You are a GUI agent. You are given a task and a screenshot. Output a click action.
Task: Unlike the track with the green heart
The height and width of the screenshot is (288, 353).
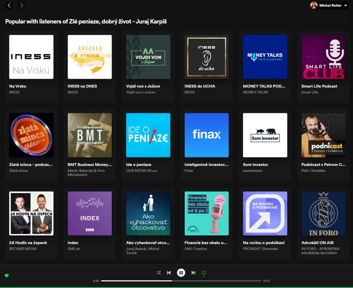(6, 276)
